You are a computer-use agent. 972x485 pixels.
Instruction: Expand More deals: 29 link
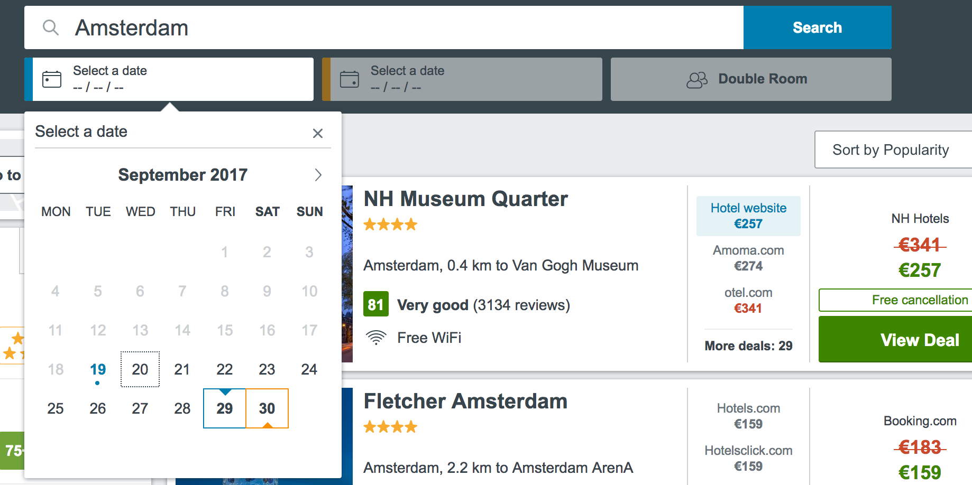pos(748,346)
